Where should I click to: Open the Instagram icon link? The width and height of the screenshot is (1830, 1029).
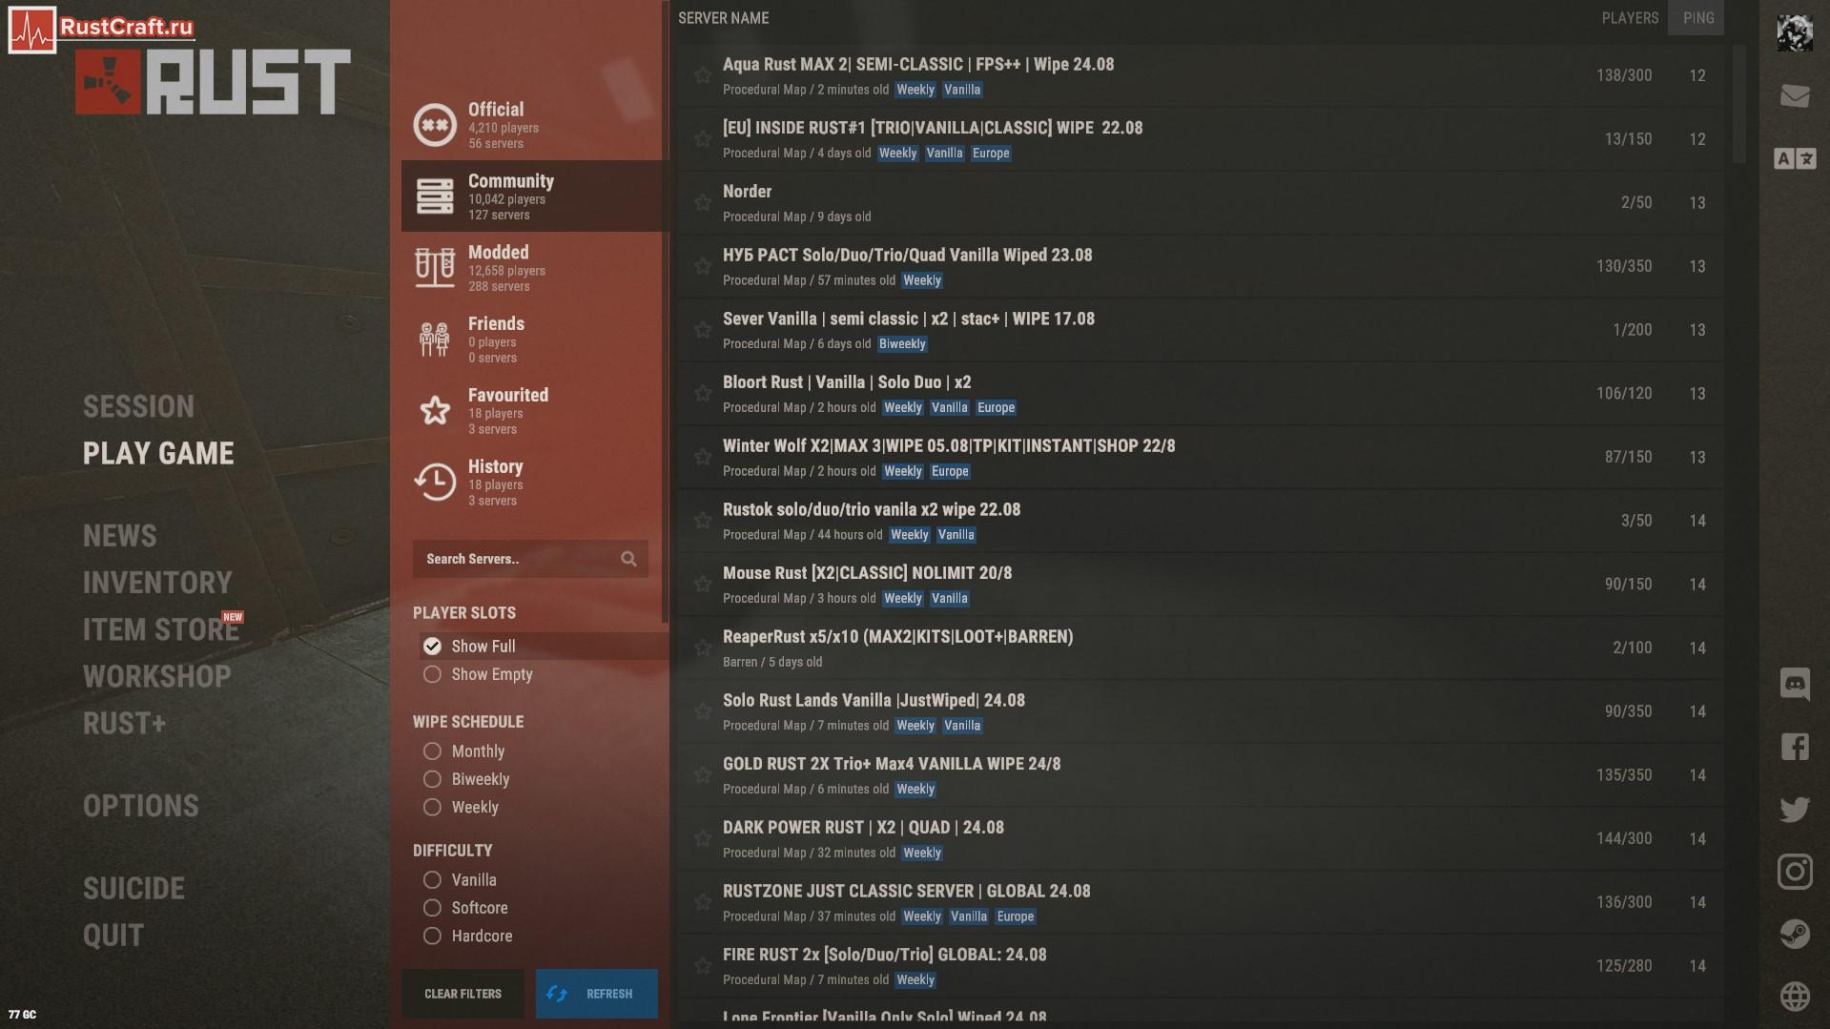click(1795, 872)
